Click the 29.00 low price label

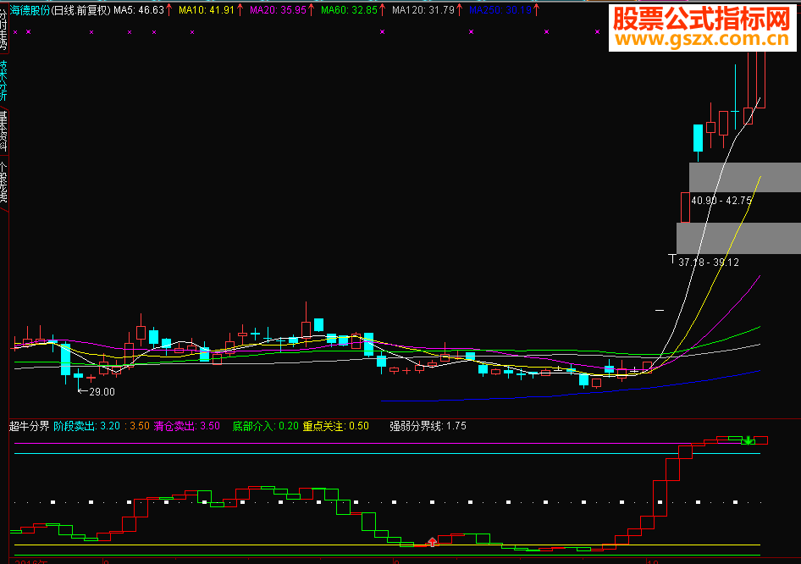point(102,392)
